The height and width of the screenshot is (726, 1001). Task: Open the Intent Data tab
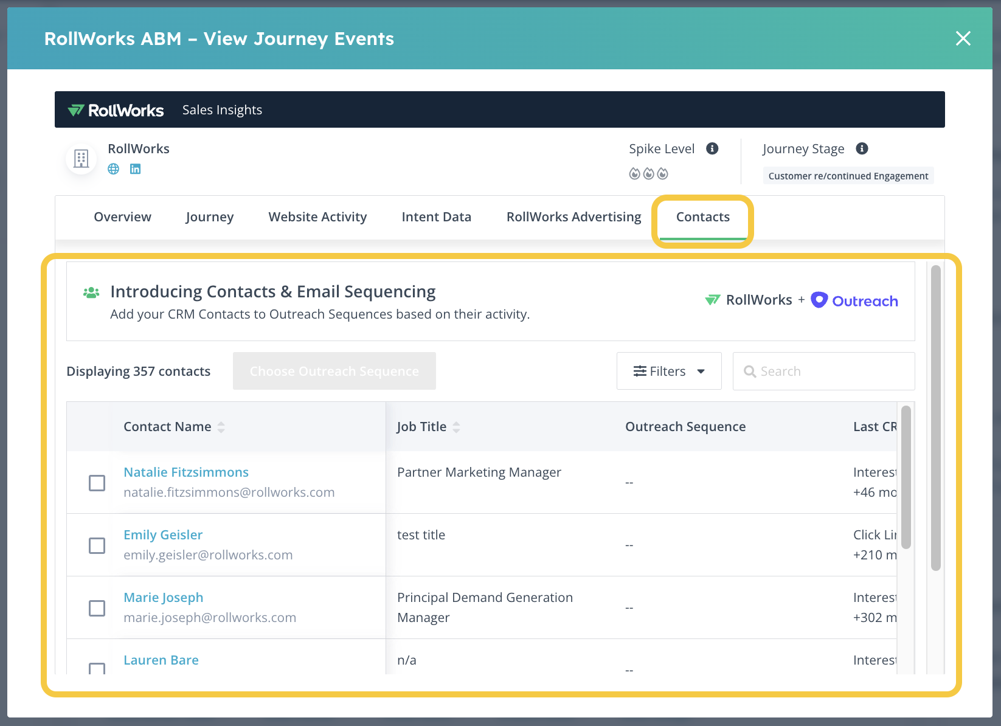(x=436, y=217)
